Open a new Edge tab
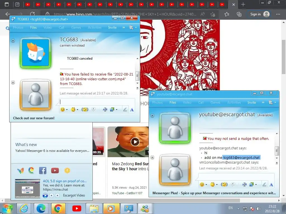The height and width of the screenshot is (214, 286). tap(243, 4)
